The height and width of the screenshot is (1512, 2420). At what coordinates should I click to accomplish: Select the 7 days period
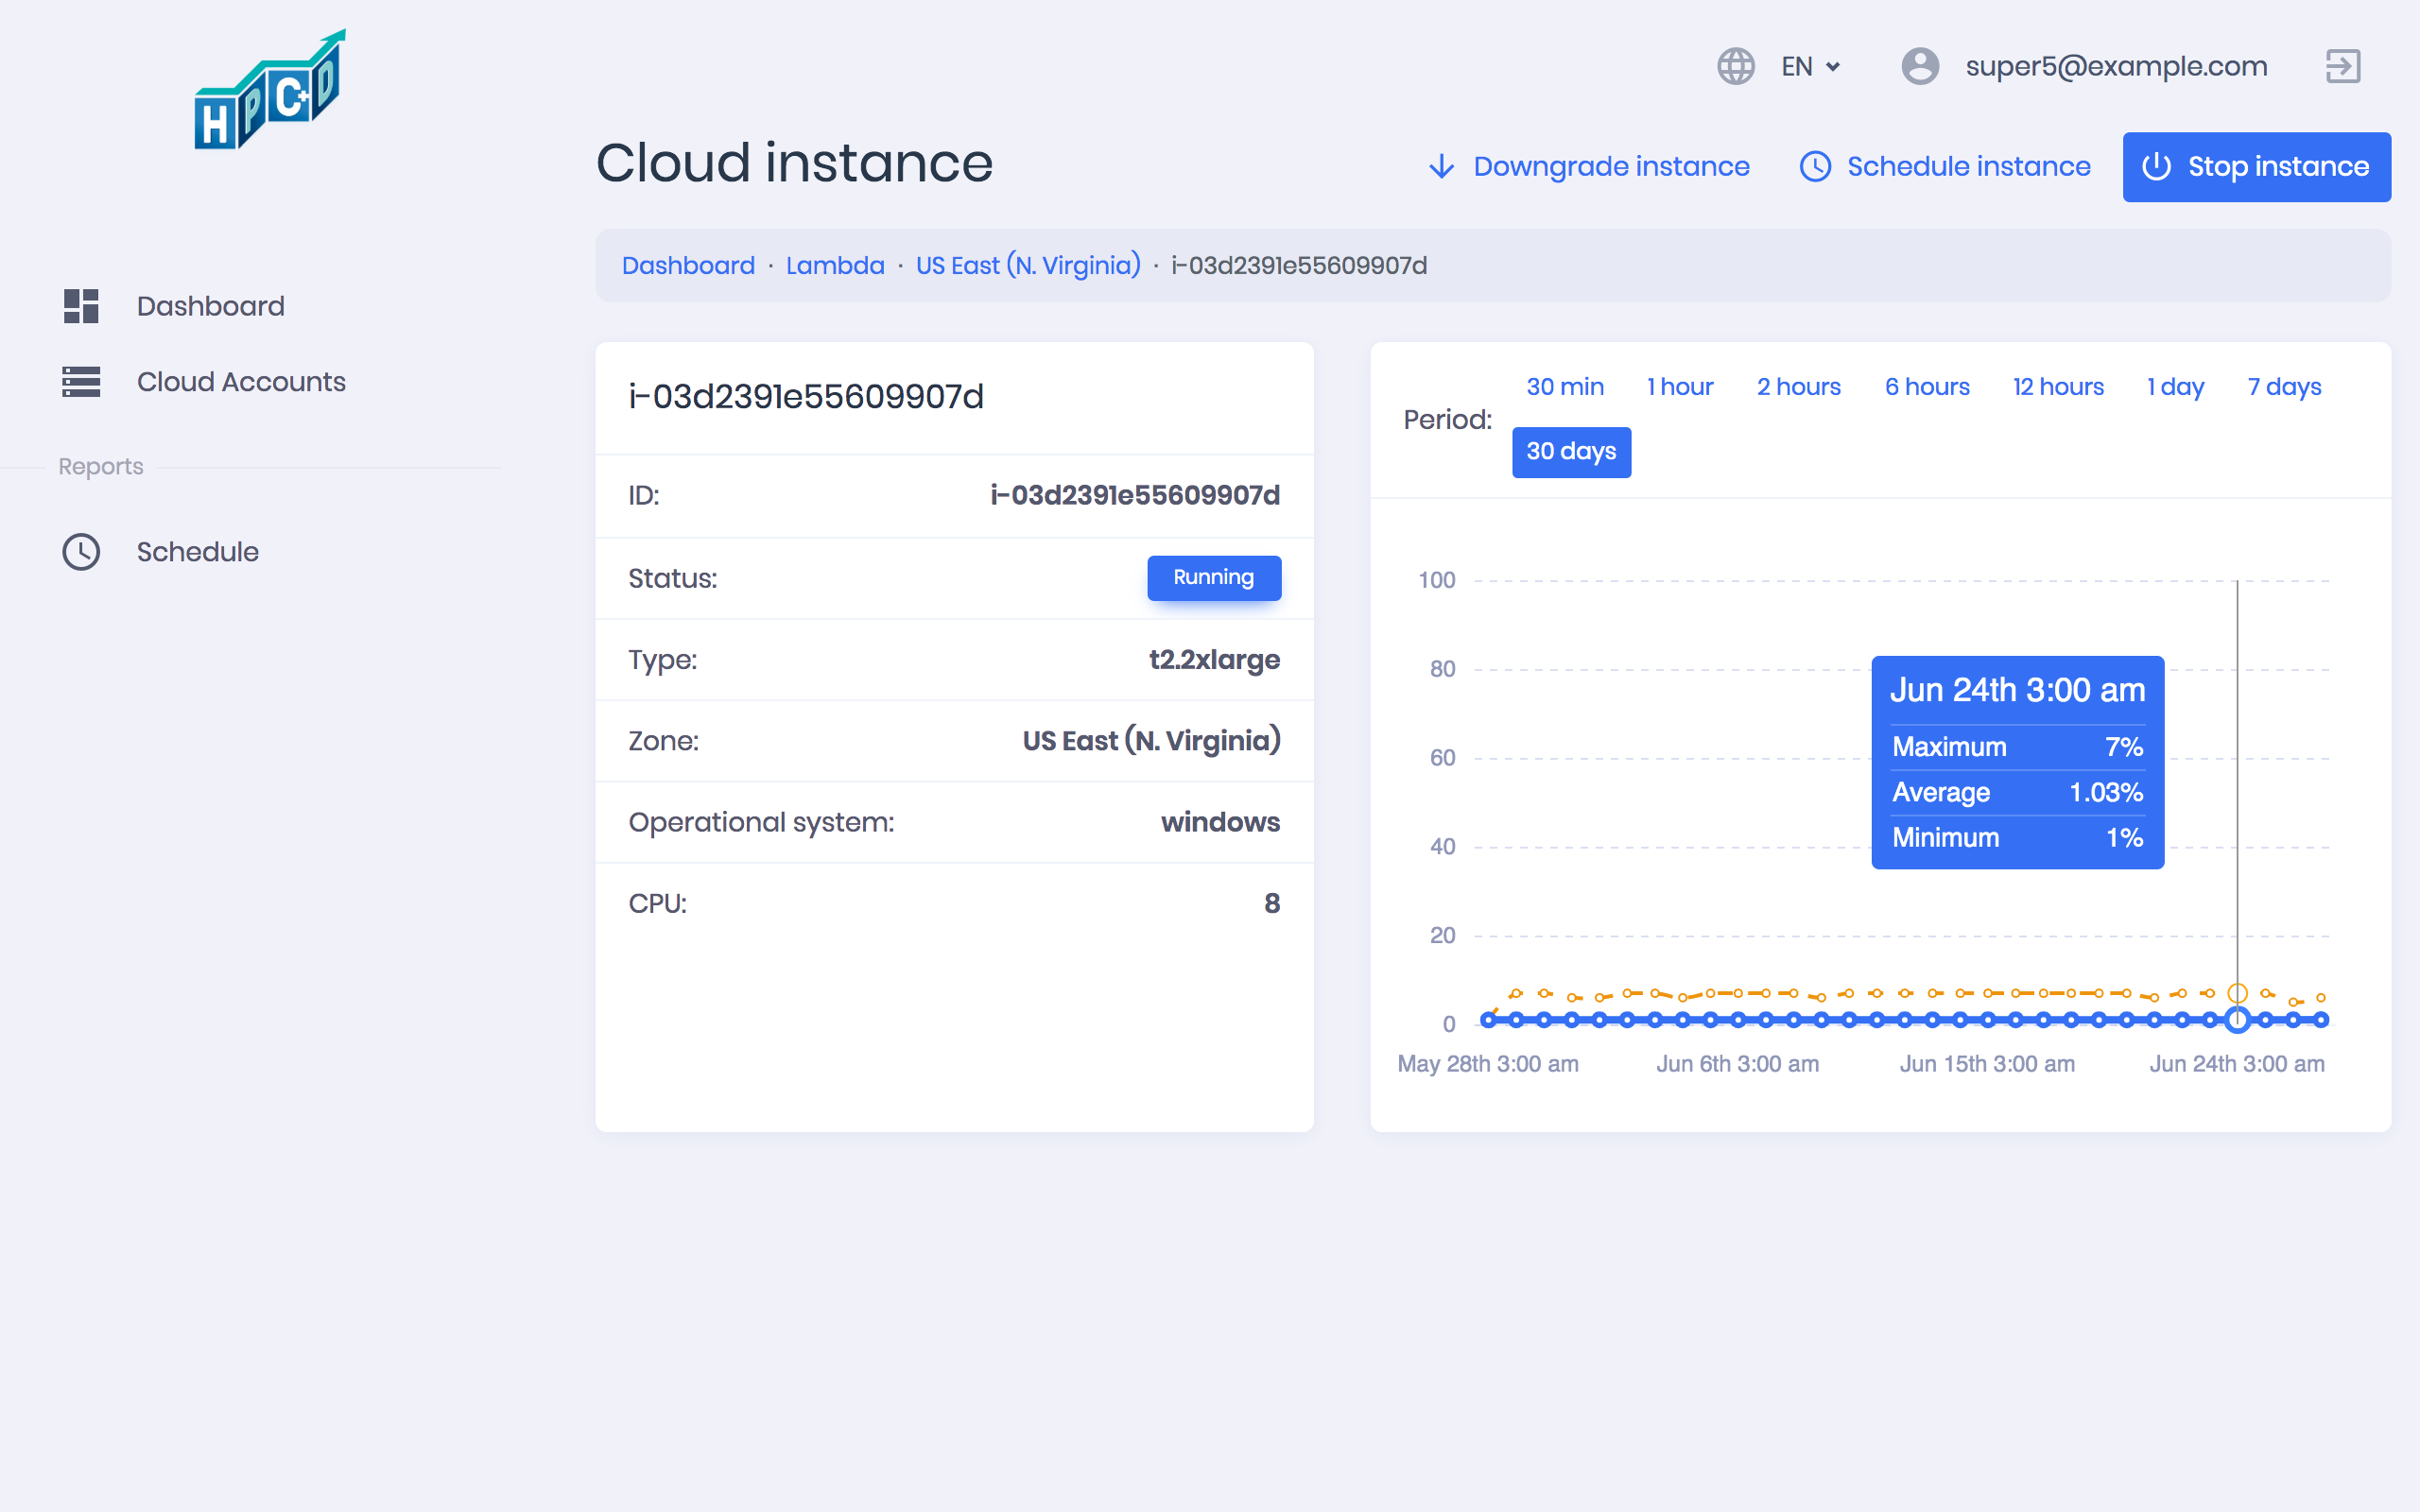2284,387
